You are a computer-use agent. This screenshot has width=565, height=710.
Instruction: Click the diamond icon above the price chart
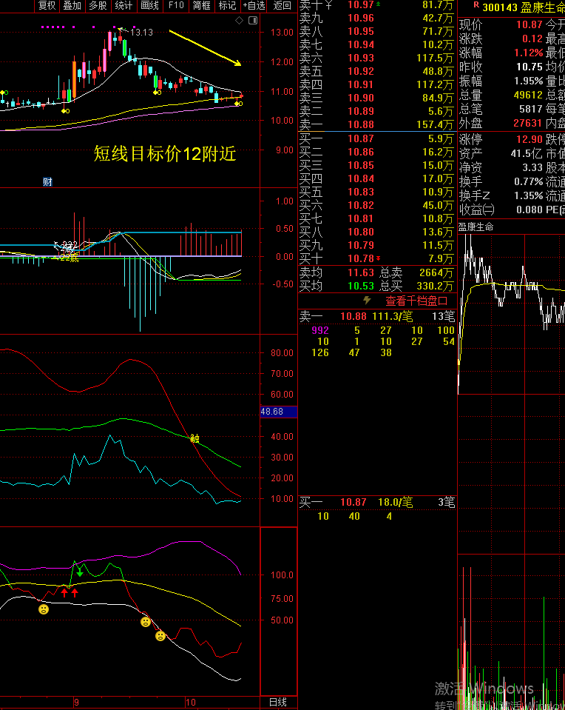[x=239, y=21]
